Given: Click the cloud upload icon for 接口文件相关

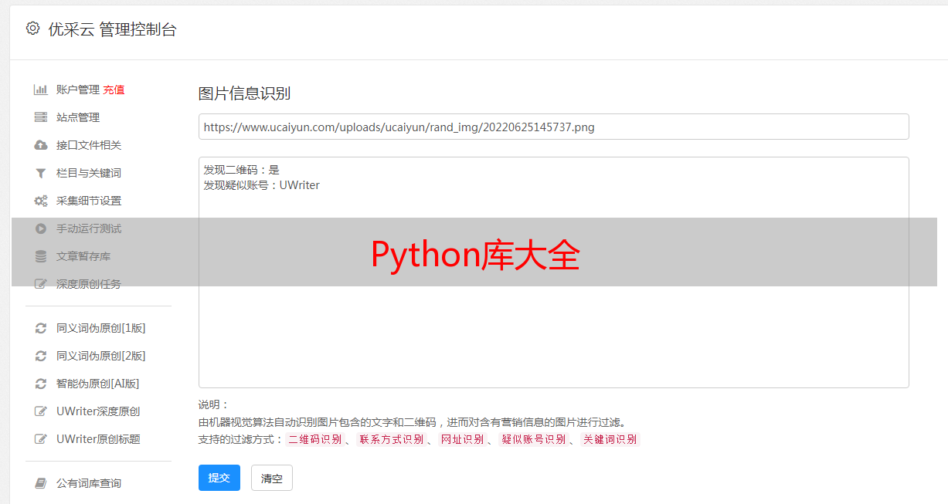Looking at the screenshot, I should tap(41, 145).
